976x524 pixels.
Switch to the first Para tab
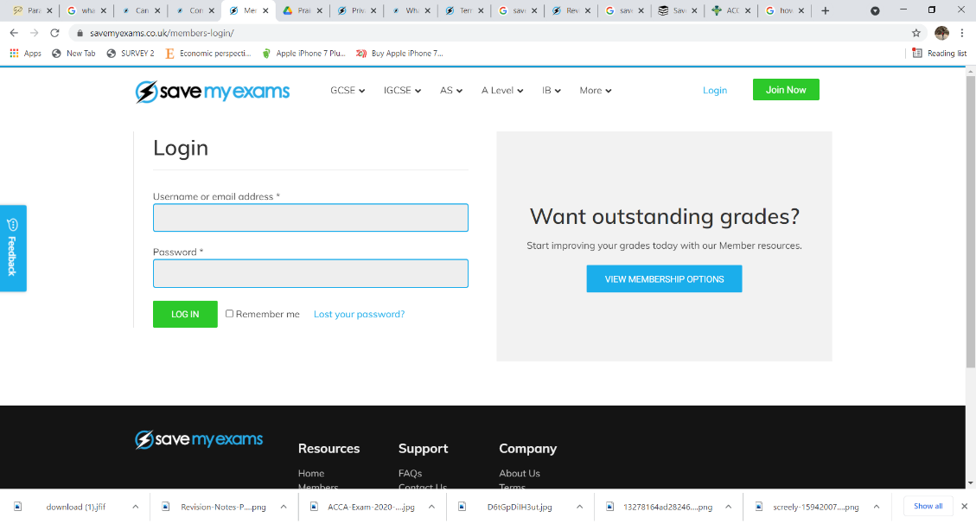pyautogui.click(x=32, y=10)
